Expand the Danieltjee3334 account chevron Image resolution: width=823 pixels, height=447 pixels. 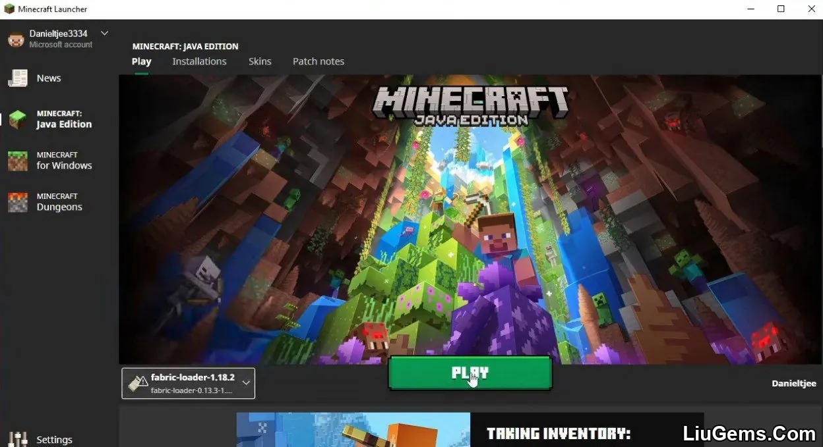(x=104, y=33)
